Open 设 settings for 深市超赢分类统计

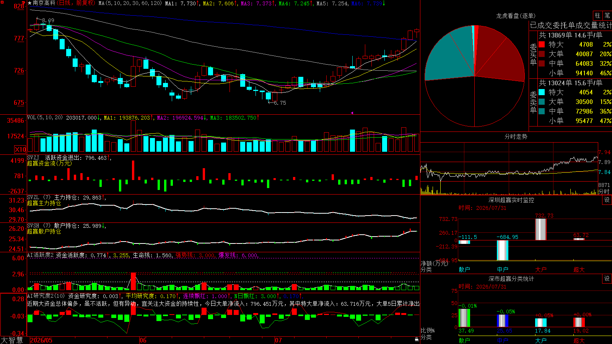pyautogui.click(x=607, y=279)
